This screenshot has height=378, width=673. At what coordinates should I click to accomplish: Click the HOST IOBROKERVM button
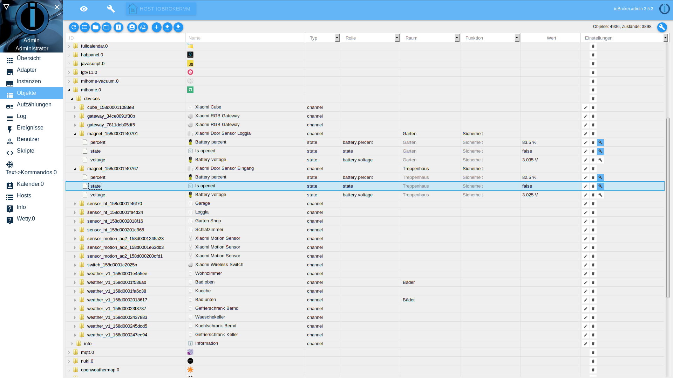click(x=161, y=9)
